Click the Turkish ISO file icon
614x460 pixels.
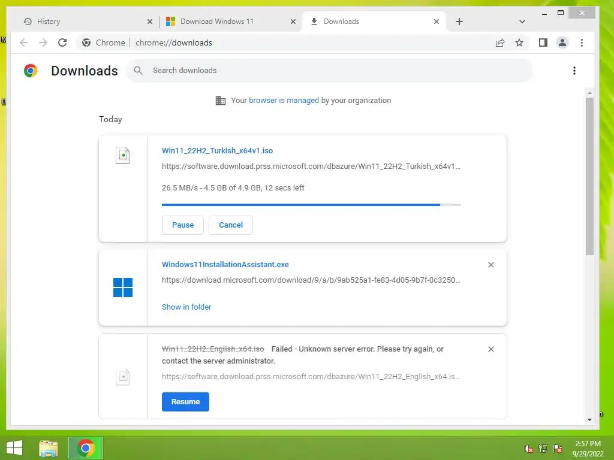123,155
